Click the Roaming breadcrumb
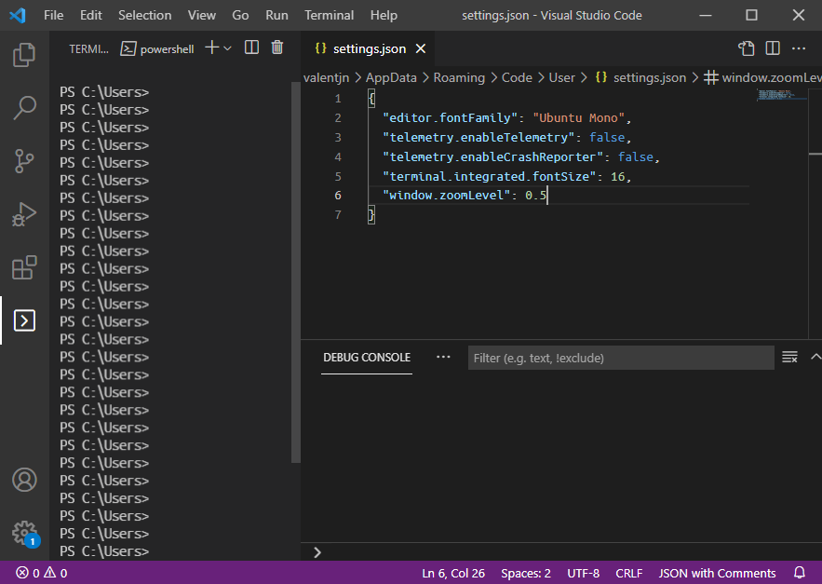Screen dimensions: 822x584 (x=459, y=77)
